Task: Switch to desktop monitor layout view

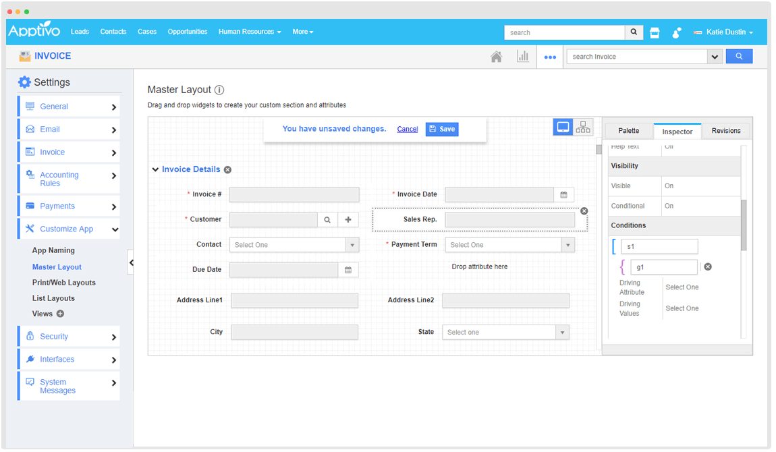Action: click(x=563, y=128)
